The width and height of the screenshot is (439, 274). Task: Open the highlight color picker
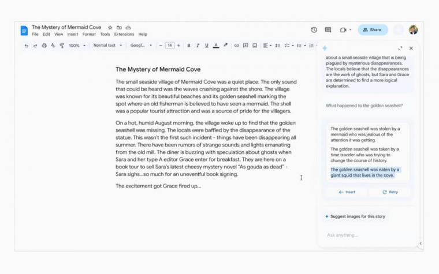point(225,46)
